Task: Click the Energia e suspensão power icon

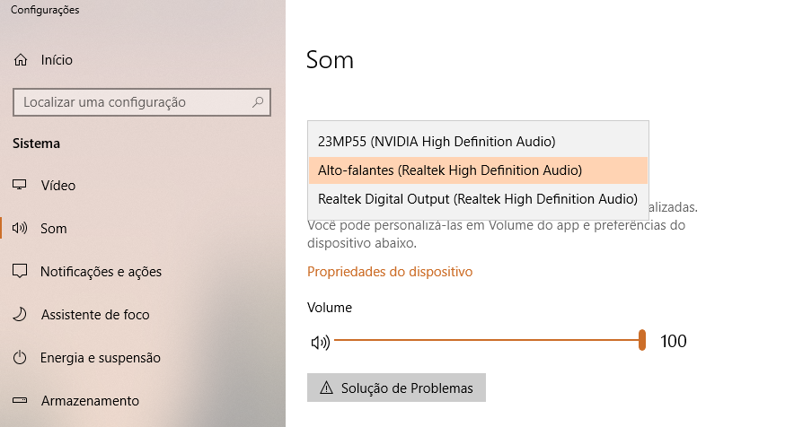Action: click(20, 357)
